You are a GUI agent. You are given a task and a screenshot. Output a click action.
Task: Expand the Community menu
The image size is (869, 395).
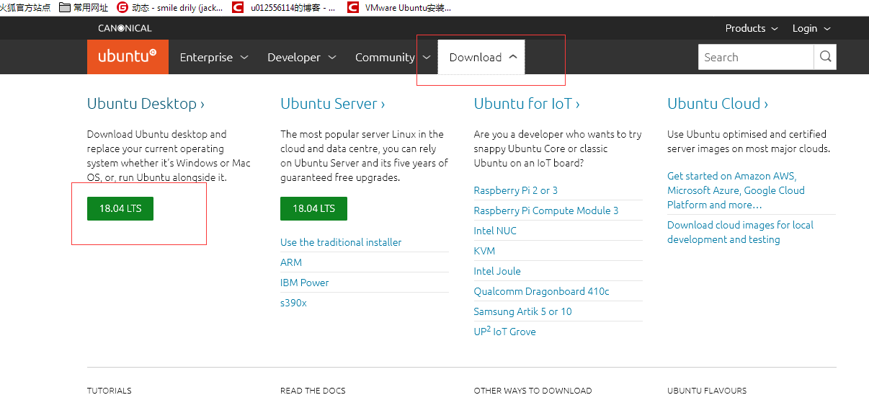click(x=392, y=57)
